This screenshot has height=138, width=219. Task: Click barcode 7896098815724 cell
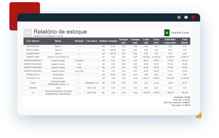click(91, 83)
